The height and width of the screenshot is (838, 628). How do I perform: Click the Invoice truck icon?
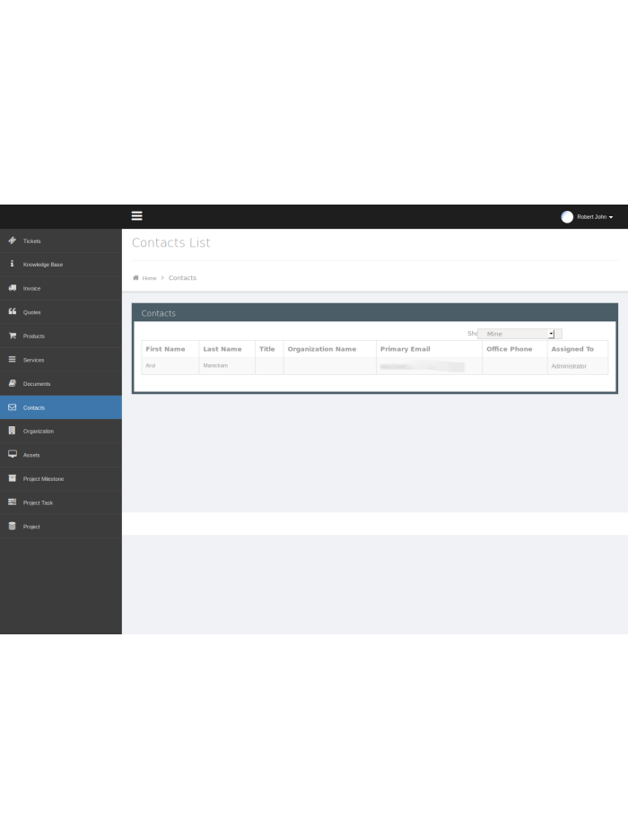(13, 288)
